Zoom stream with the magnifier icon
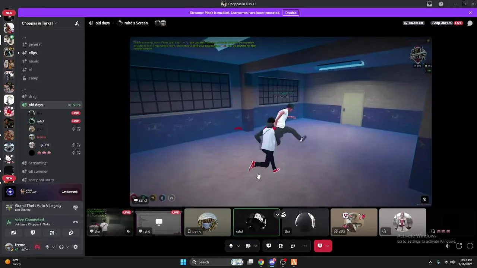477x268 pixels. (x=424, y=200)
